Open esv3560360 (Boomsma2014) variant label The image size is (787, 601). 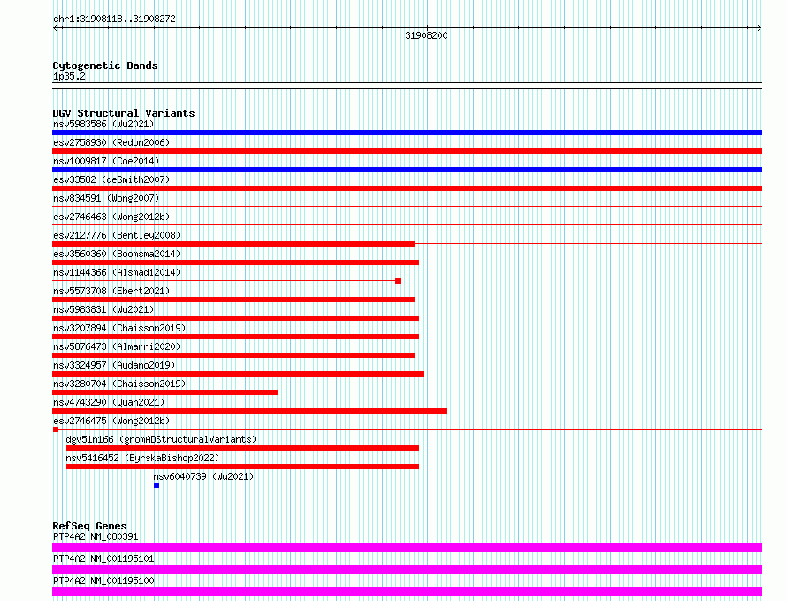click(x=117, y=254)
